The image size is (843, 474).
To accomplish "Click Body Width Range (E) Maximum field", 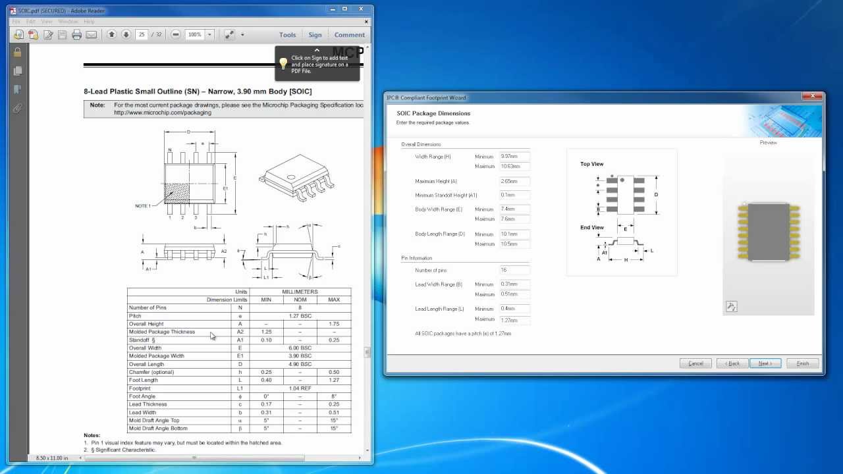I will click(x=515, y=219).
